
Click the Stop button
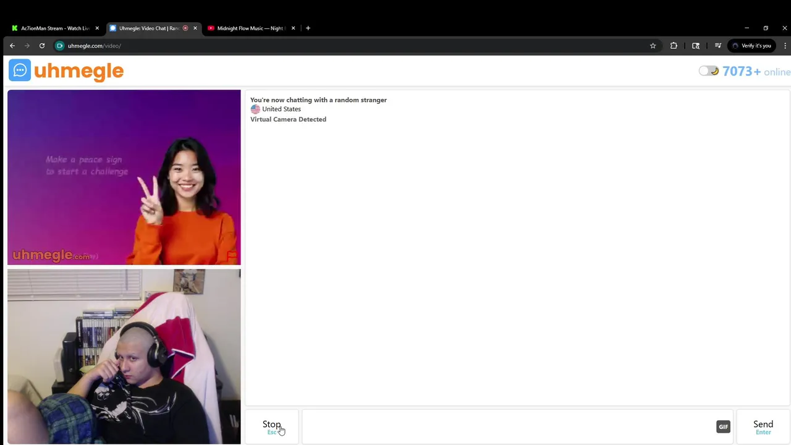pyautogui.click(x=272, y=426)
